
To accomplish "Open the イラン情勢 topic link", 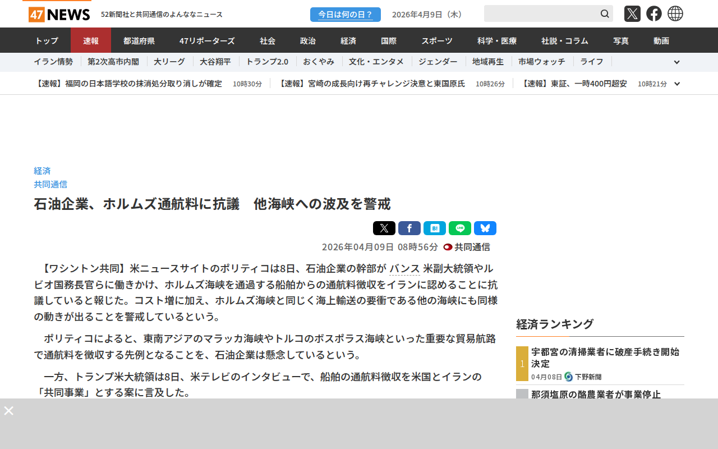I will pyautogui.click(x=53, y=62).
